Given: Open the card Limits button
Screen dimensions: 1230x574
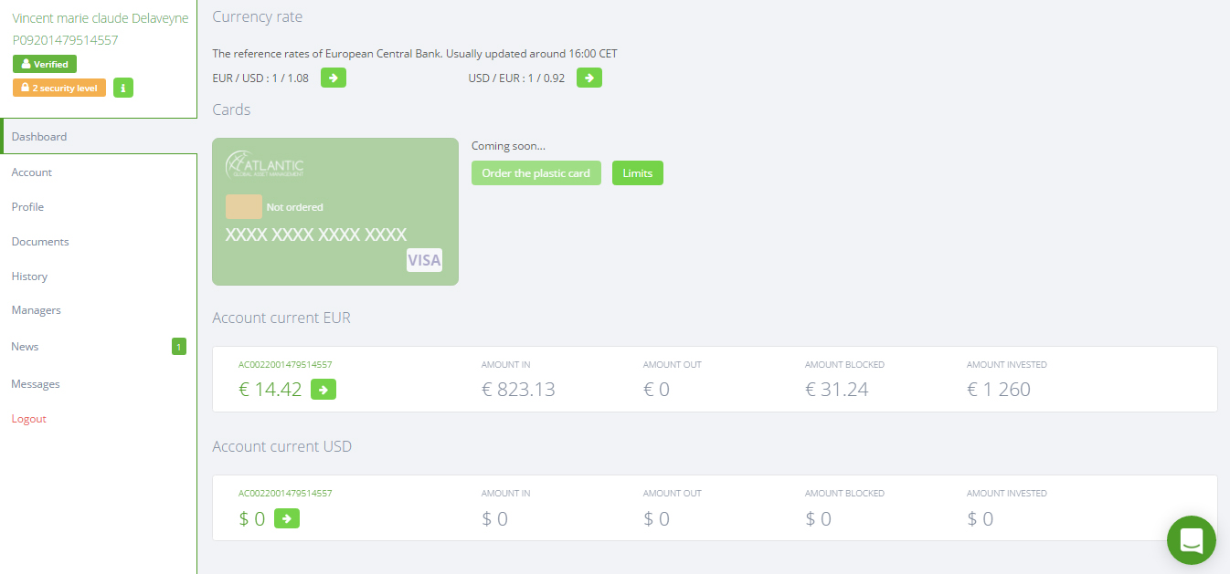Looking at the screenshot, I should [638, 173].
